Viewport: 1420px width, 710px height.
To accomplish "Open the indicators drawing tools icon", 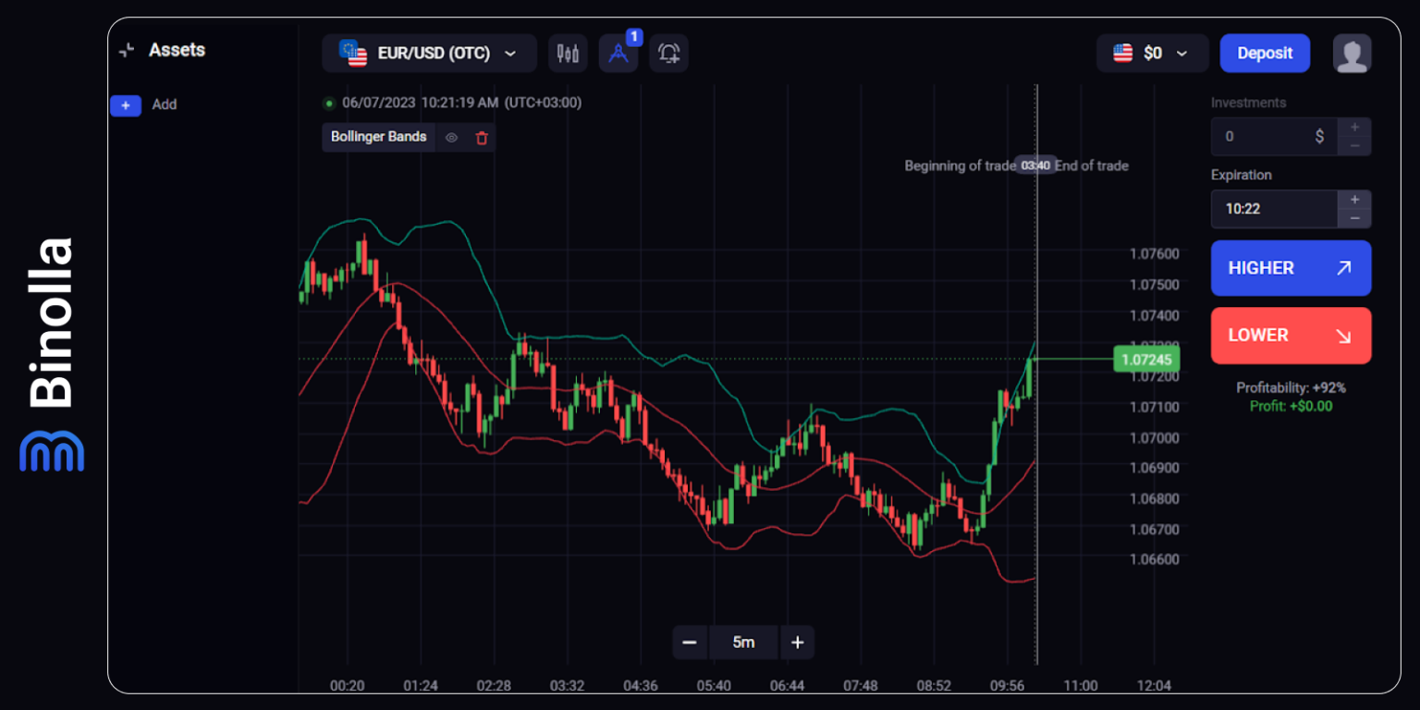I will (x=618, y=54).
